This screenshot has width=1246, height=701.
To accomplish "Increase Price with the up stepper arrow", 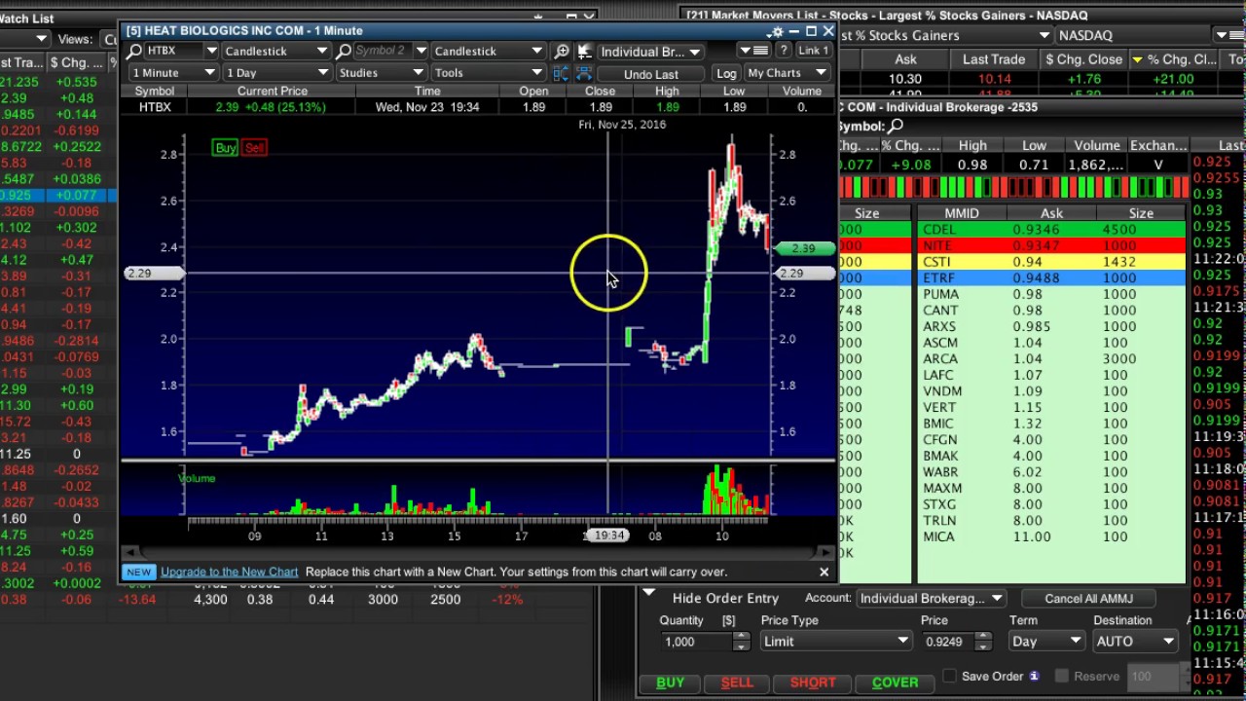I will [983, 637].
